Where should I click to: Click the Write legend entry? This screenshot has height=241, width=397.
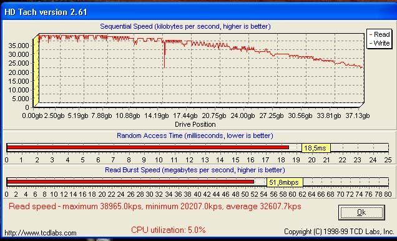380,43
